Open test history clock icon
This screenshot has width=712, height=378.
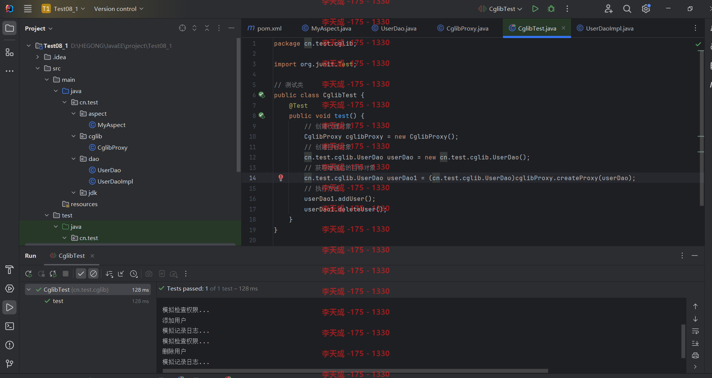pos(134,274)
